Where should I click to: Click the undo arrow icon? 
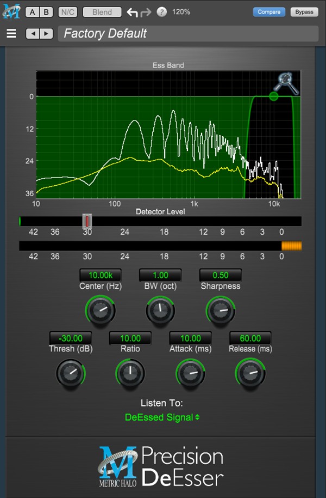click(x=132, y=12)
